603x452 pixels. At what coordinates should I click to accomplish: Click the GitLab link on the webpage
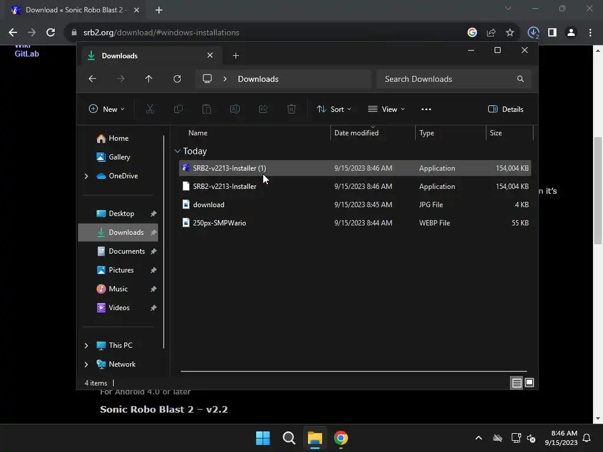(26, 54)
